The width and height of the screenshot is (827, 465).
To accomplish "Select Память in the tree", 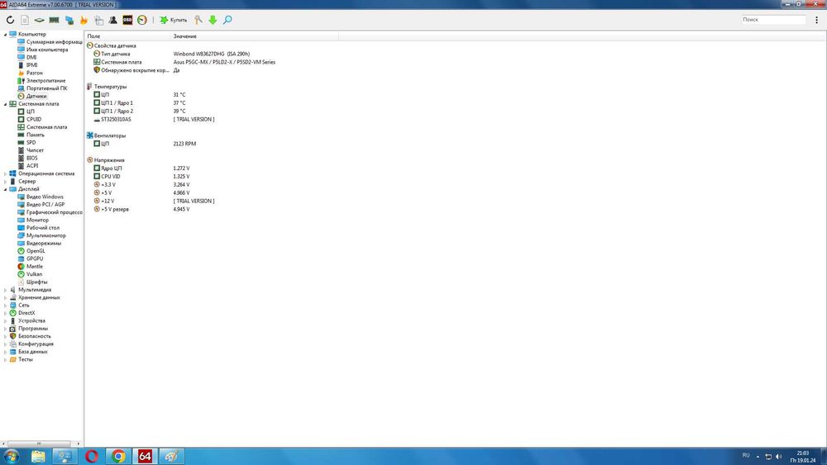I will 36,135.
